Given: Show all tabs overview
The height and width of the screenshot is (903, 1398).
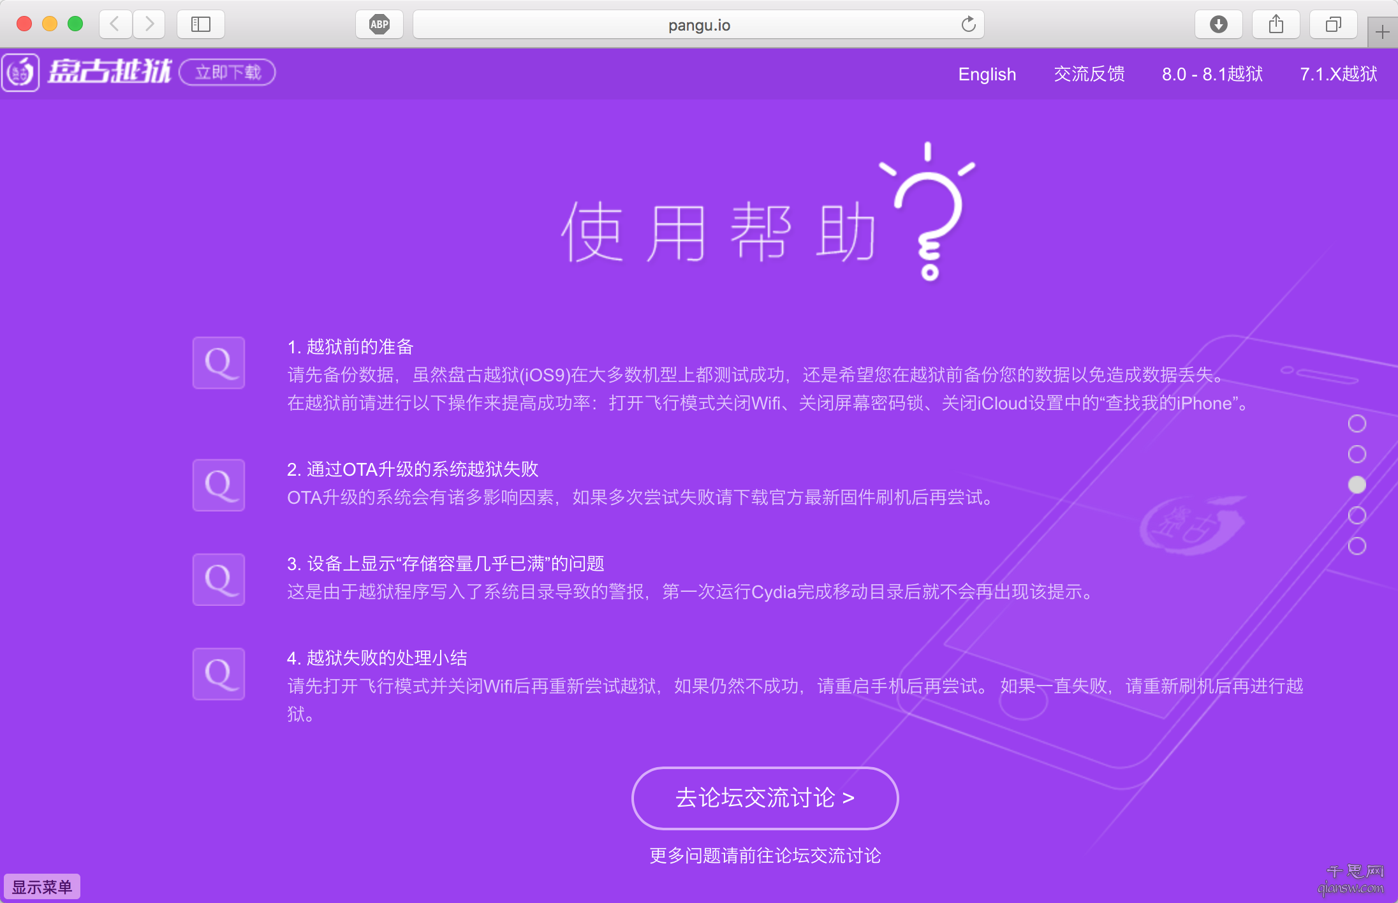Looking at the screenshot, I should pyautogui.click(x=1334, y=24).
